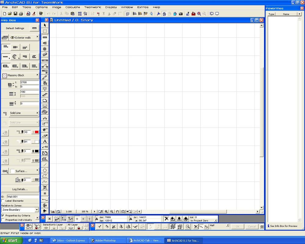Image resolution: width=305 pixels, height=244 pixels.
Task: Select the Properties individually option
Action: [2, 220]
